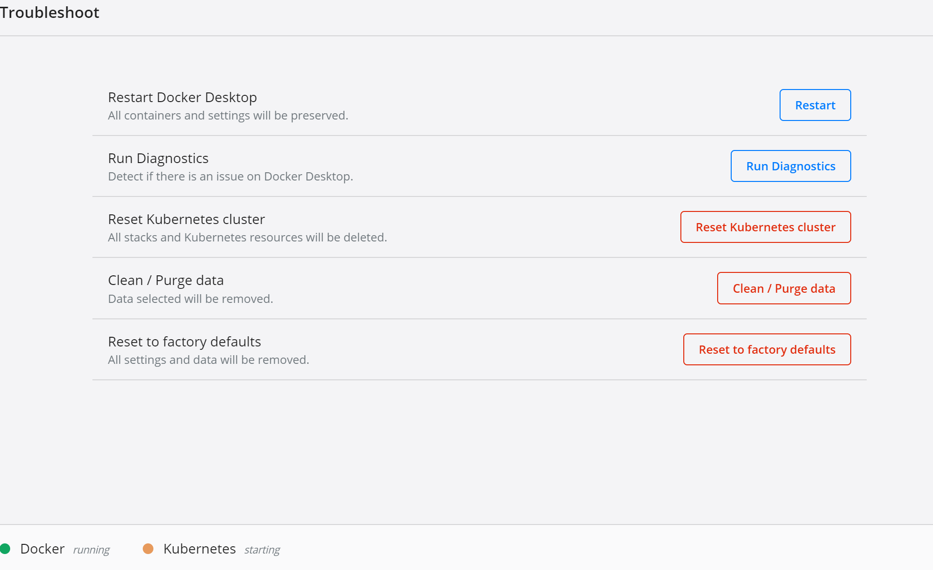Select the 'running' status text next to Docker
This screenshot has height=570, width=933.
(91, 550)
